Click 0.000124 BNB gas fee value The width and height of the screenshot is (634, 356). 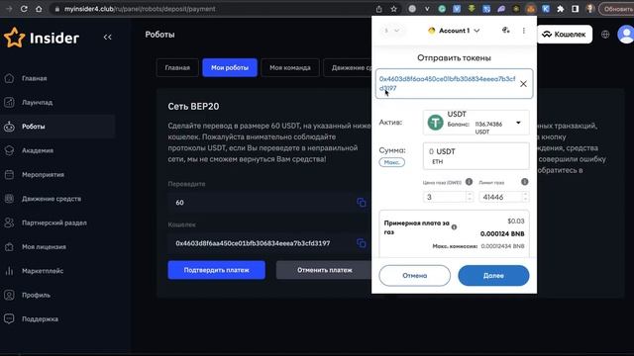pos(502,233)
